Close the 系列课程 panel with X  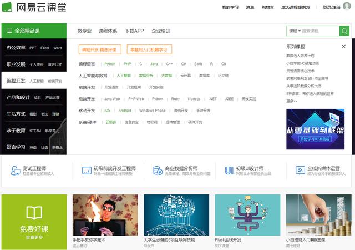pyautogui.click(x=344, y=47)
